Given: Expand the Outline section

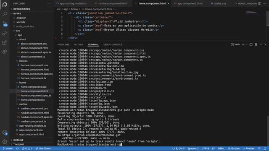Looking at the screenshot, I should coord(32,140).
